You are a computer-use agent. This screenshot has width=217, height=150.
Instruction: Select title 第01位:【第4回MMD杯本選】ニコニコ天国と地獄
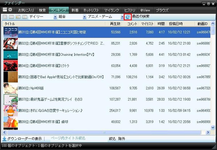[52, 32]
